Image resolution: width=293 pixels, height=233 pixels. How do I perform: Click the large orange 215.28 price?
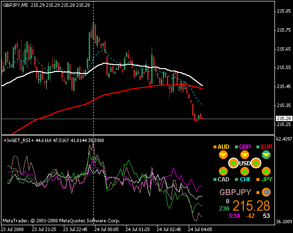(x=252, y=206)
